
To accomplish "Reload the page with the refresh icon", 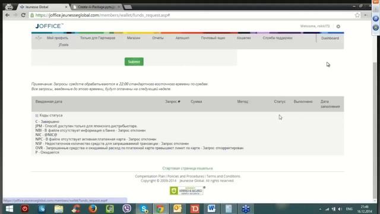I will click(23, 15).
